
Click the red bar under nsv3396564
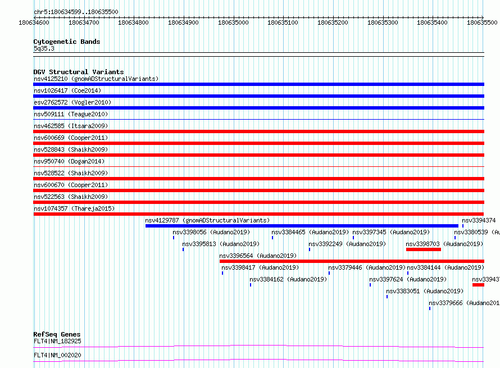coord(352,261)
